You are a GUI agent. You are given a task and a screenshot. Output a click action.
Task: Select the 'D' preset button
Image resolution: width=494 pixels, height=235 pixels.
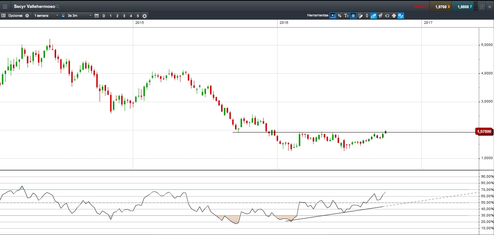click(104, 16)
